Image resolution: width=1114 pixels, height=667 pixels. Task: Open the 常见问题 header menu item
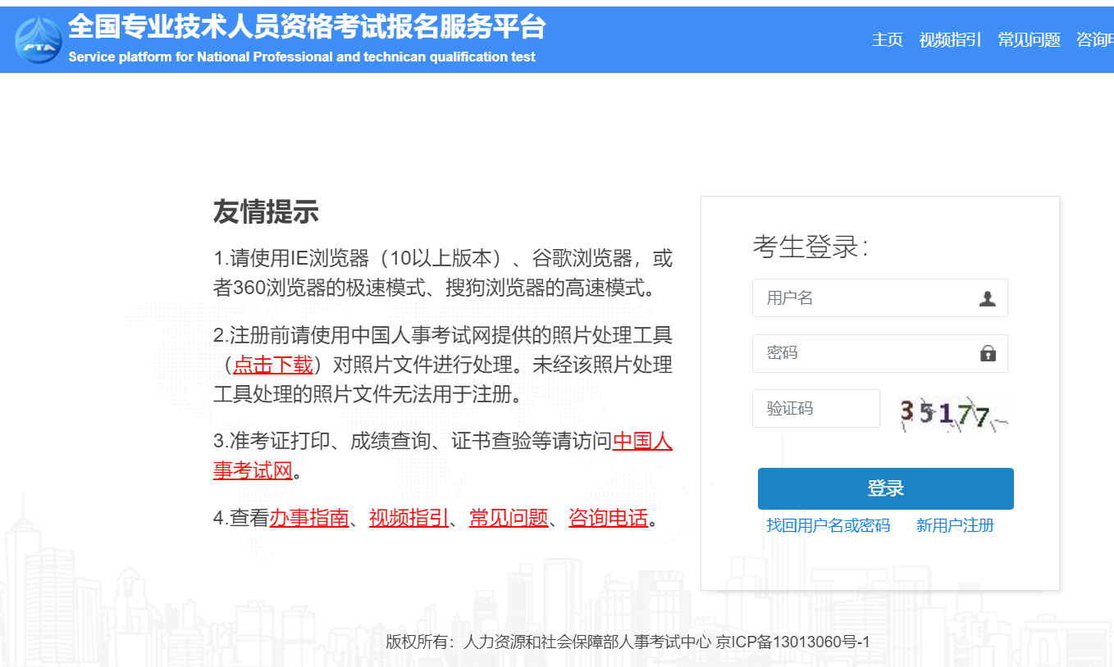[x=1029, y=39]
